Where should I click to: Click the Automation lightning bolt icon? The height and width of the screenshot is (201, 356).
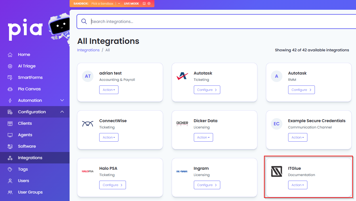10,100
